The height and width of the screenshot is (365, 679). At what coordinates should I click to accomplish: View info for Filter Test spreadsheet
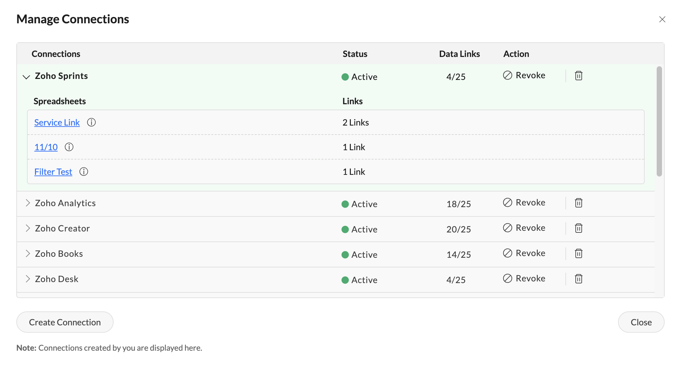84,172
